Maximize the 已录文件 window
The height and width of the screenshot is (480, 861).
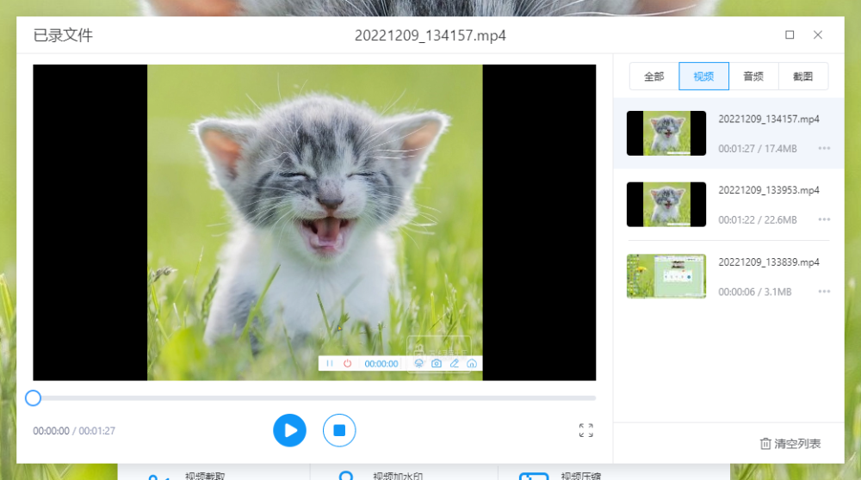[x=790, y=35]
